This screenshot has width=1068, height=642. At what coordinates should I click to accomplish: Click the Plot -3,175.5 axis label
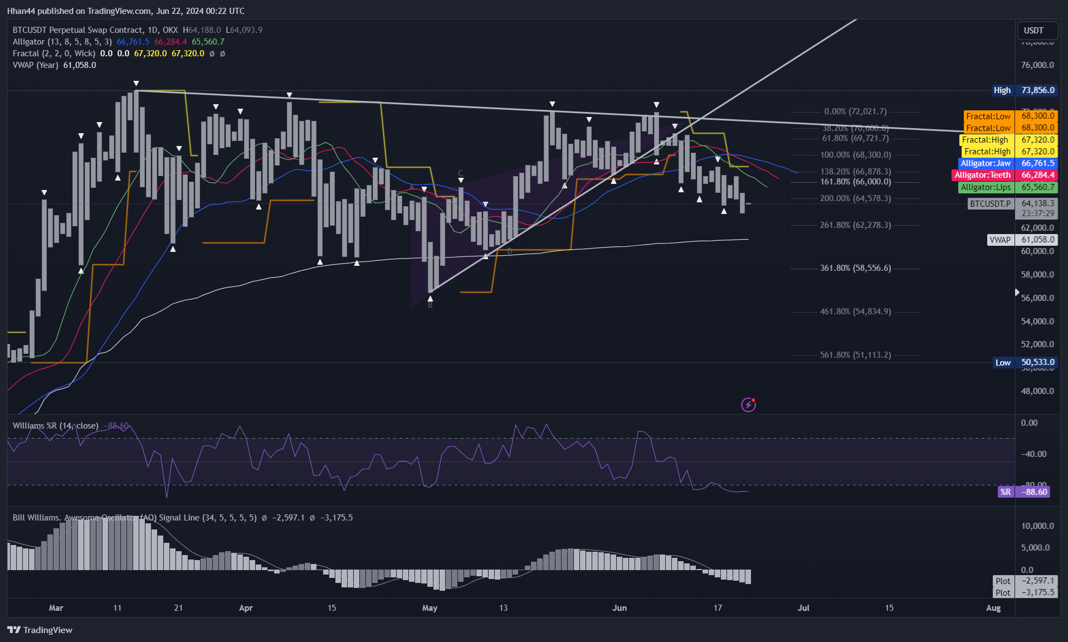pyautogui.click(x=1025, y=592)
